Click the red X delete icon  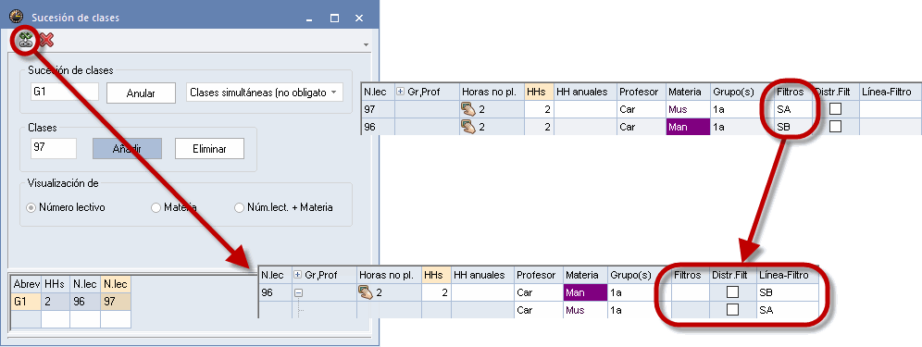[46, 40]
